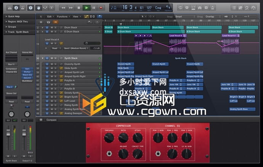Open Quick Help question mark
The width and height of the screenshot is (263, 167).
point(30,8)
